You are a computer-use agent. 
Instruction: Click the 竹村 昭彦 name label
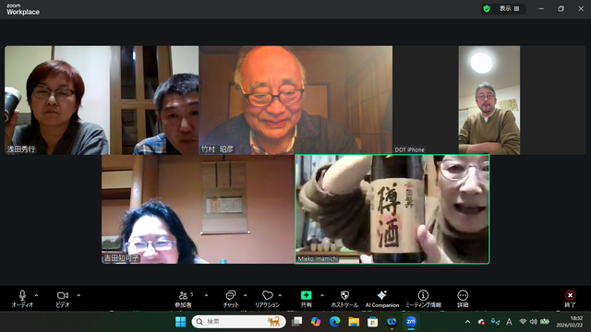click(217, 149)
